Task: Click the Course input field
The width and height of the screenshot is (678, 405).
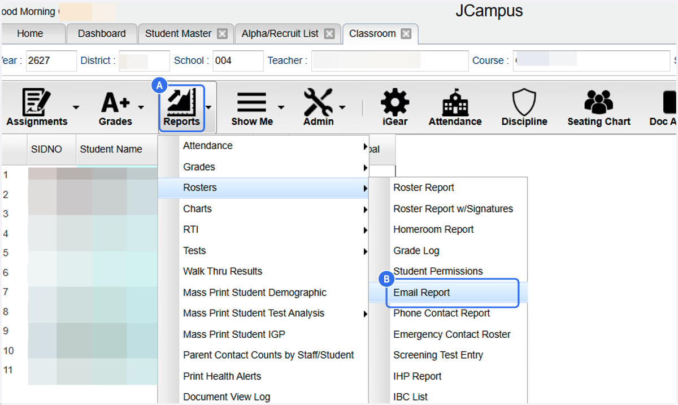Action: [592, 60]
